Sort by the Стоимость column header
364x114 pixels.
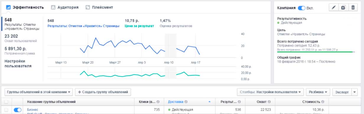coord(311,102)
